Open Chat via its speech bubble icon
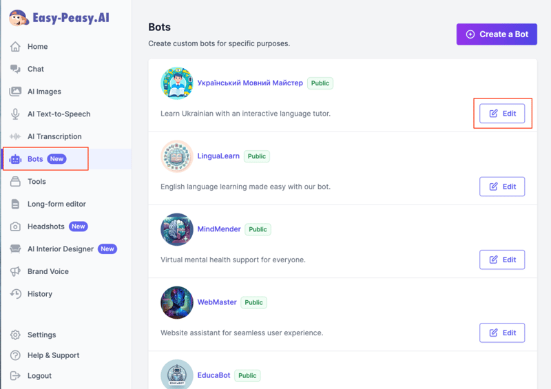Image resolution: width=551 pixels, height=389 pixels. pyautogui.click(x=15, y=69)
